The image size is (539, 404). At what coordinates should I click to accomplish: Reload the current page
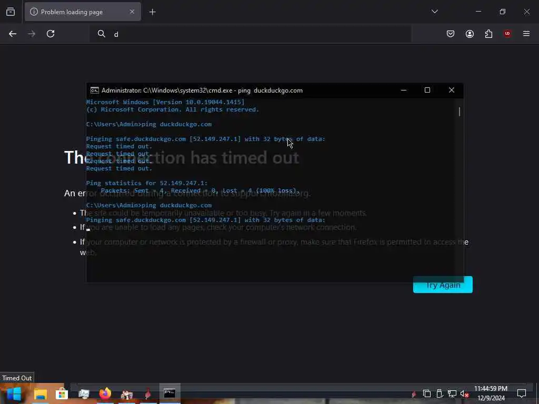tap(51, 34)
